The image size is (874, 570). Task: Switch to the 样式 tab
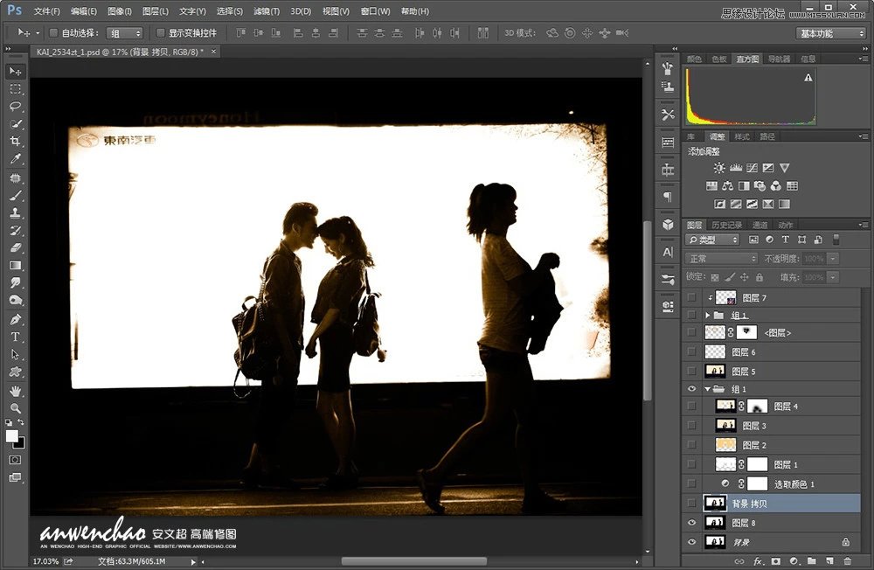742,136
